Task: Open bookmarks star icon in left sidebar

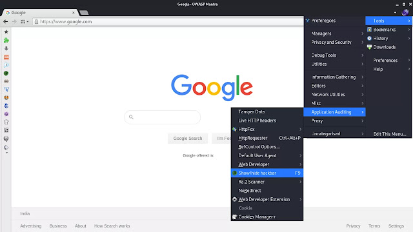Action: pos(6,32)
